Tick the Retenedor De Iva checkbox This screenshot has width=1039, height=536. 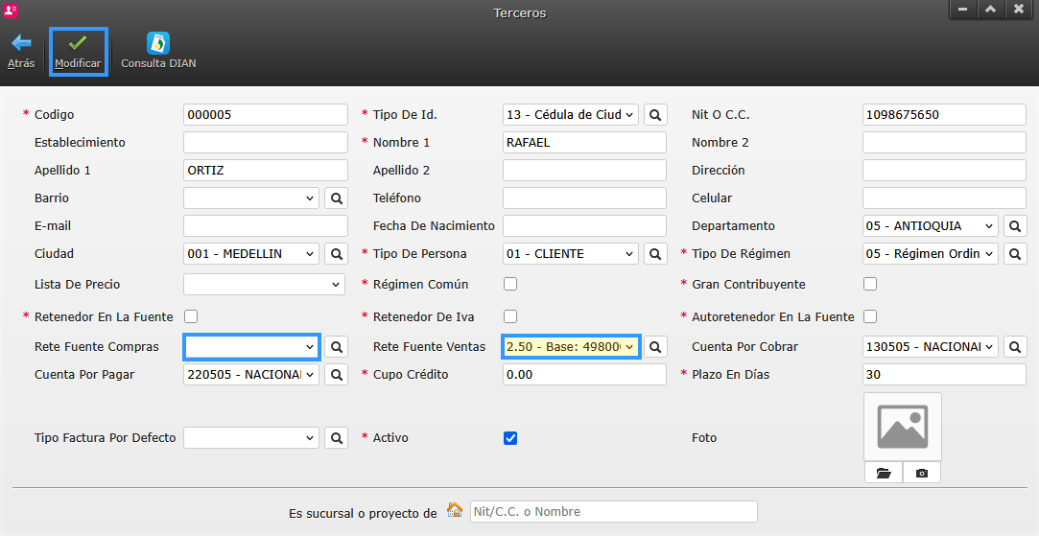(510, 316)
